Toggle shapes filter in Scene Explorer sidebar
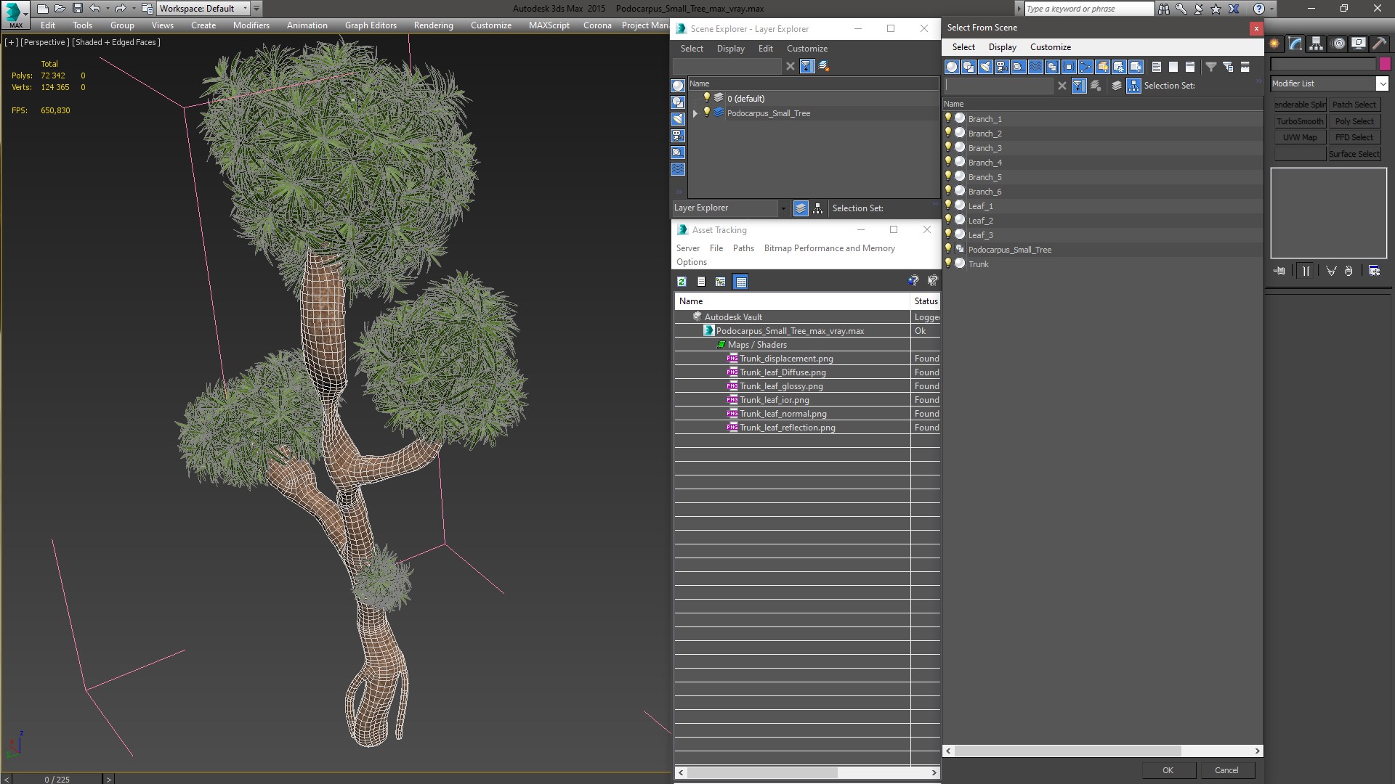The height and width of the screenshot is (784, 1395). [x=678, y=102]
